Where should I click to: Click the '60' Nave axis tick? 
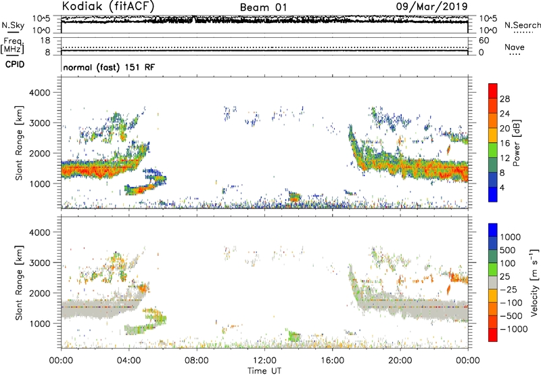click(484, 41)
